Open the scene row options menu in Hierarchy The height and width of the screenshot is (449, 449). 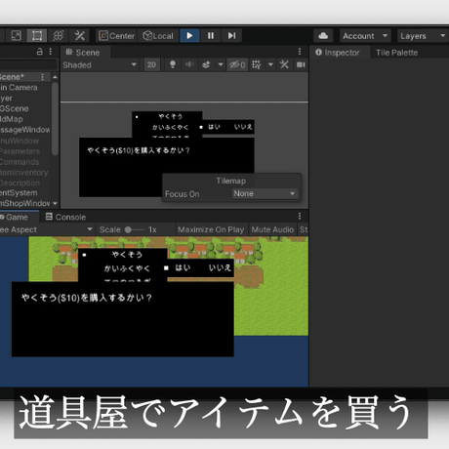42,77
